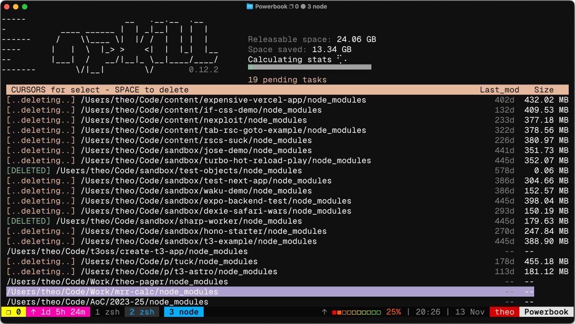Click the yellow tmux session indicator 0
This screenshot has width=575, height=324.
(13, 312)
